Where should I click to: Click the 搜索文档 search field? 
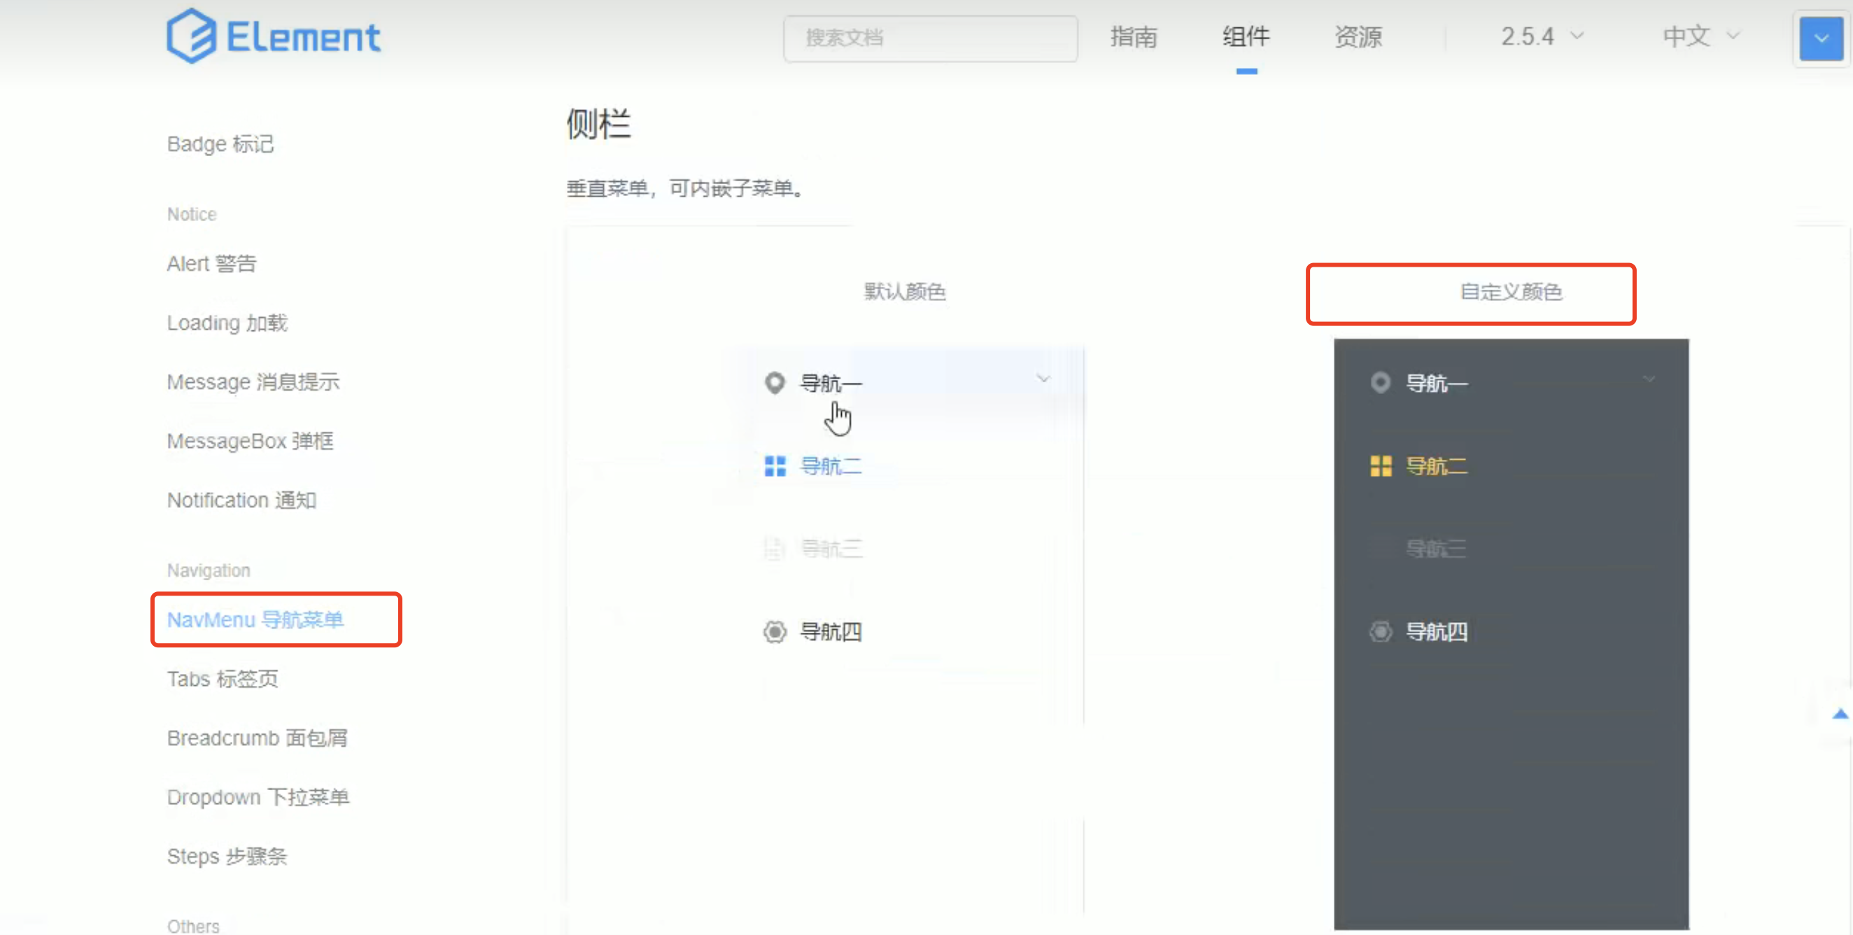point(929,38)
